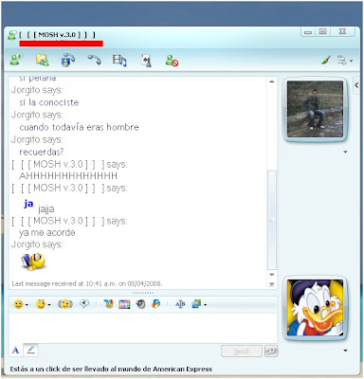This screenshot has width=364, height=379.
Task: Expand options under your Donald Duck picture
Action: (345, 351)
